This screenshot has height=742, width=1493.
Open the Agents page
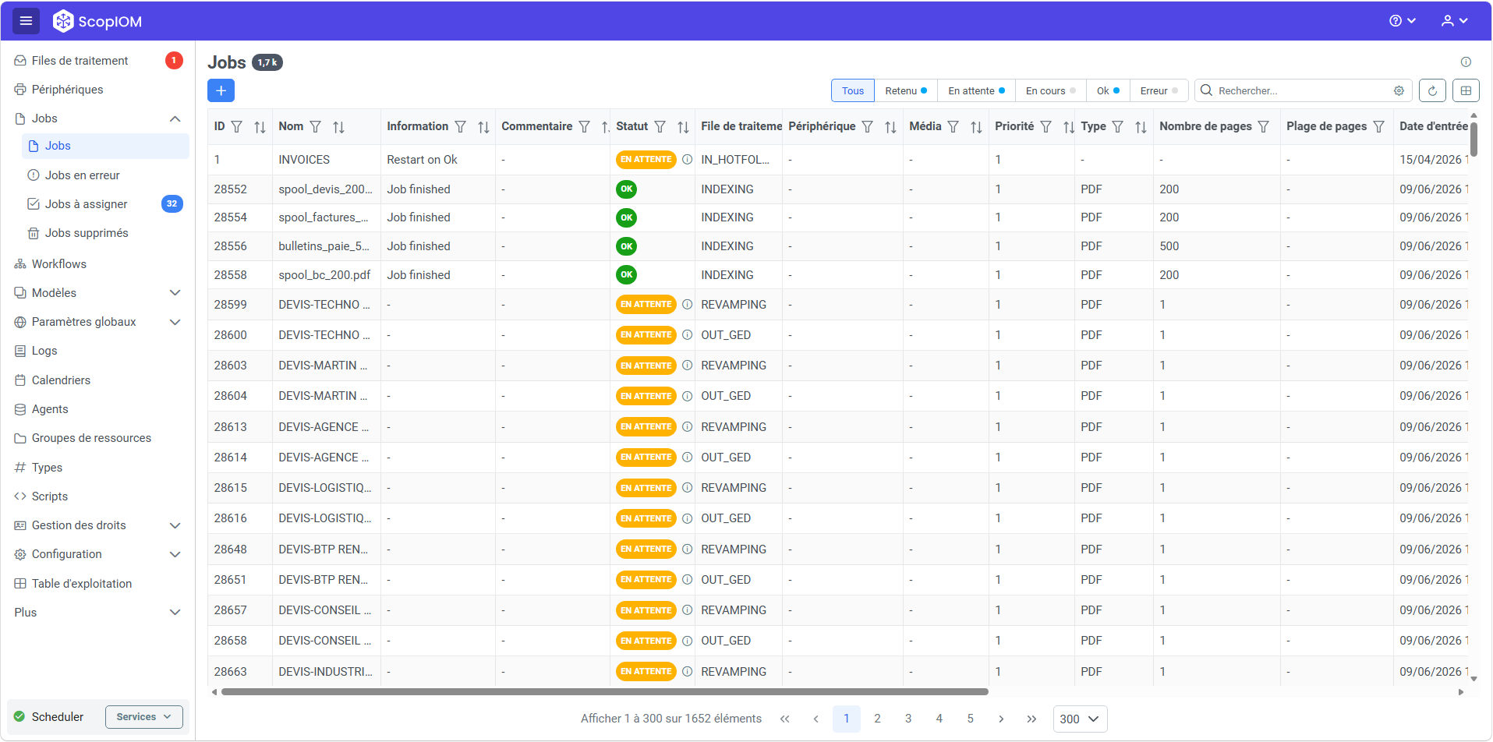(97, 409)
